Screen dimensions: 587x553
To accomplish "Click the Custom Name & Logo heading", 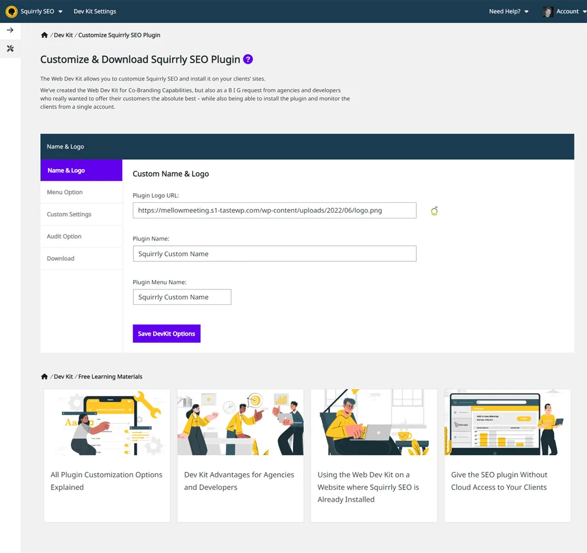I will tap(171, 174).
